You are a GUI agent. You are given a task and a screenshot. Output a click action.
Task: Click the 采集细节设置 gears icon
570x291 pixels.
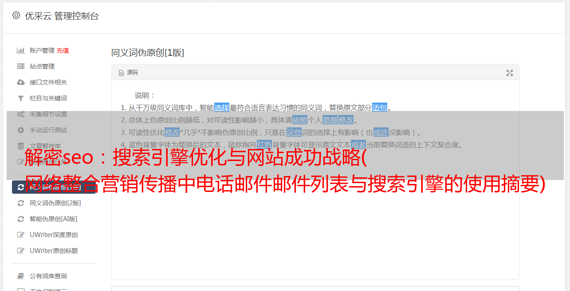(20, 114)
